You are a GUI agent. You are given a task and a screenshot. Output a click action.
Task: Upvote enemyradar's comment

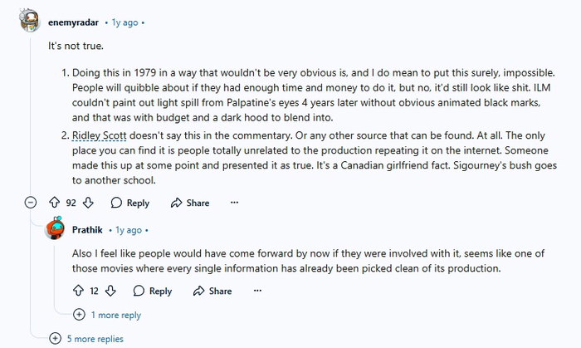click(x=56, y=203)
